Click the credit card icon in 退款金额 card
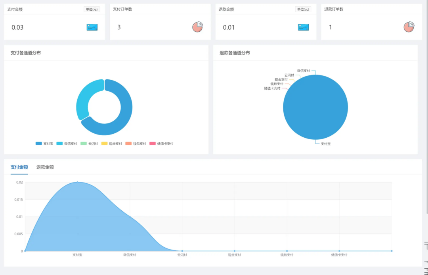This screenshot has width=428, height=275. (x=303, y=27)
